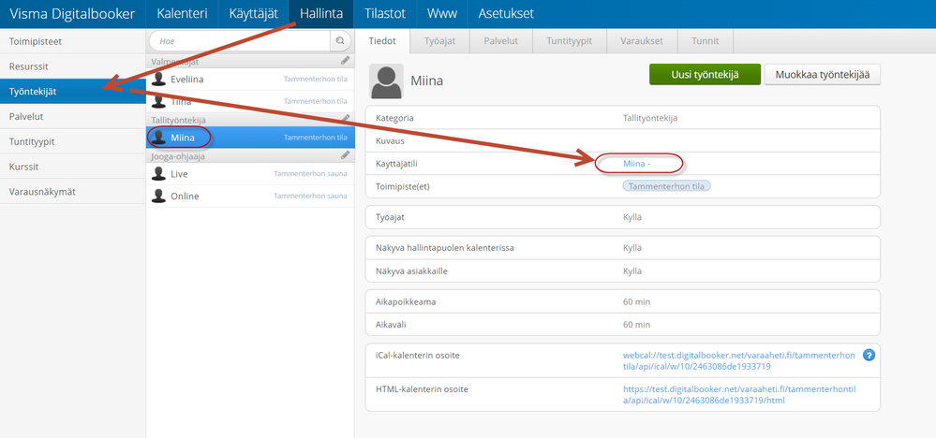936x438 pixels.
Task: Edit the Tallityöntekijä category with pencil icon
Action: click(345, 119)
